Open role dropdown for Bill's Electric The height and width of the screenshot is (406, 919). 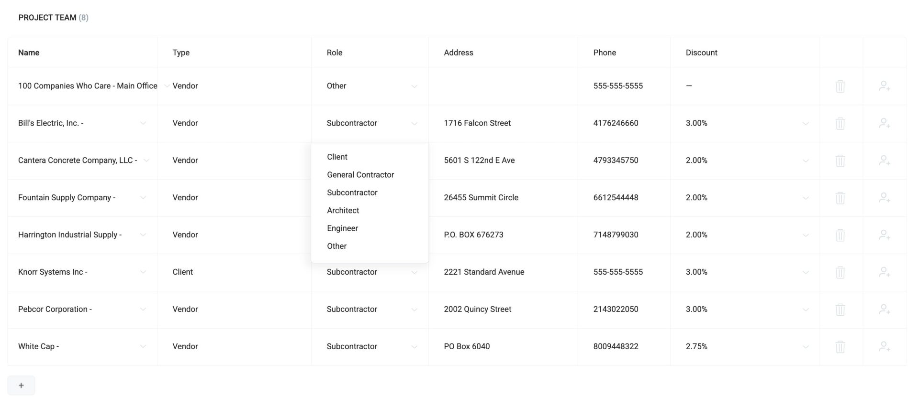coord(372,123)
